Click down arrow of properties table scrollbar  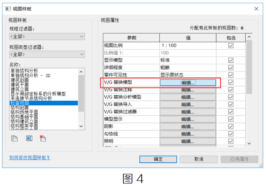coord(249,144)
